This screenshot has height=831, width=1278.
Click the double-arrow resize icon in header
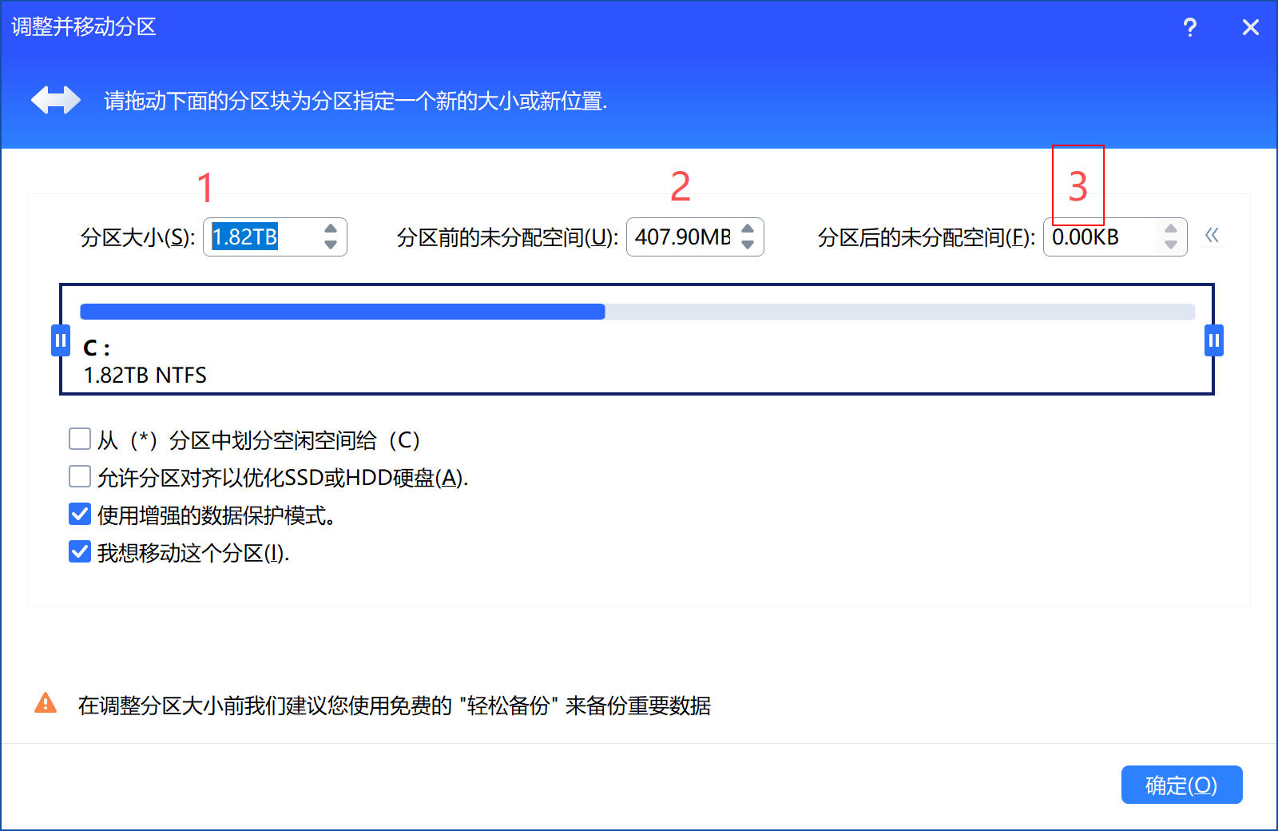[x=55, y=101]
